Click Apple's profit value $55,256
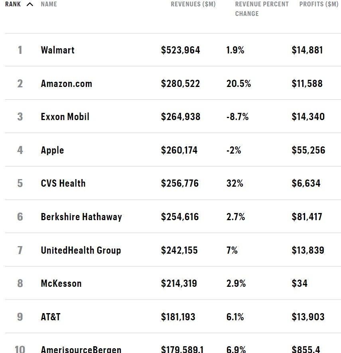Screen dimensions: 341x353 click(308, 150)
